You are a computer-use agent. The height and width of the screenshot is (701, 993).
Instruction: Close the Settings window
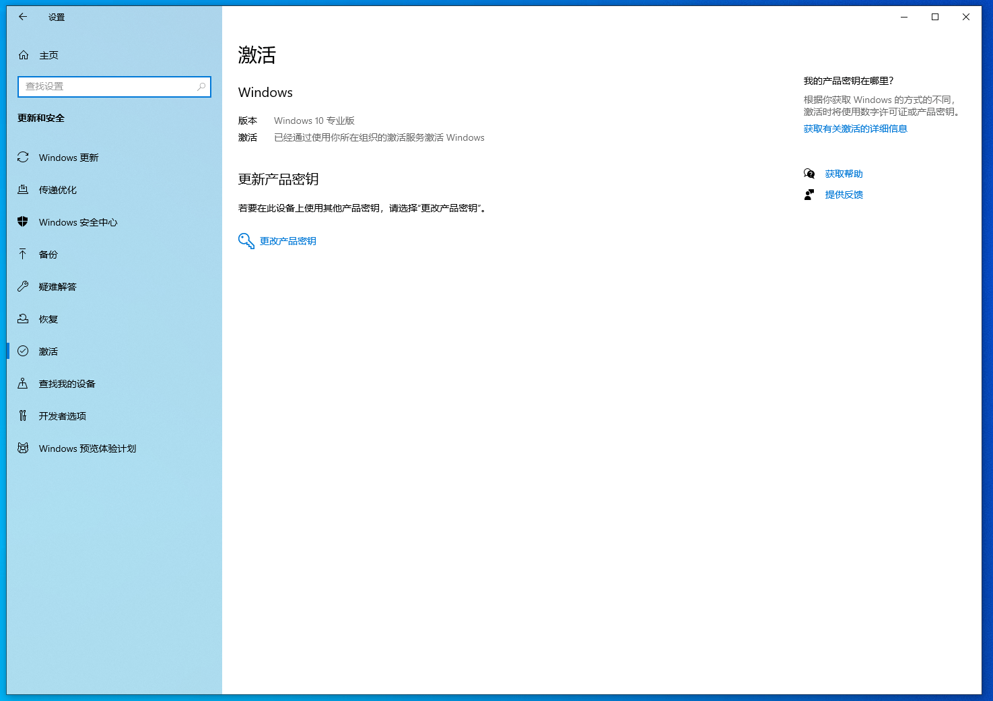(966, 17)
